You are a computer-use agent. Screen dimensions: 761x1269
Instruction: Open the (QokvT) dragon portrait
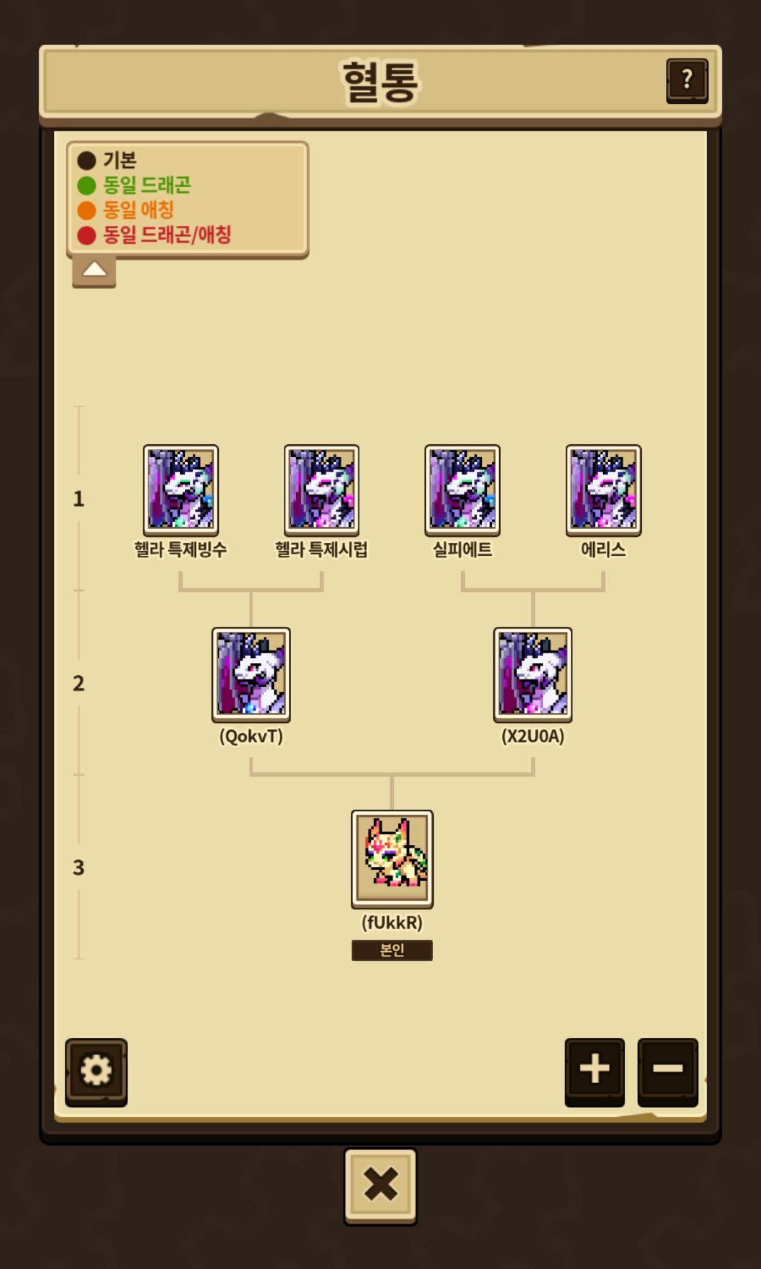[251, 674]
